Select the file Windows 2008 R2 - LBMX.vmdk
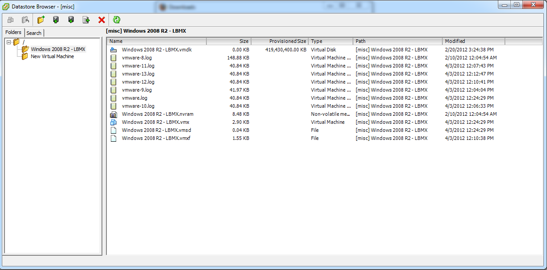Viewport: 547px width, 270px height. (157, 50)
